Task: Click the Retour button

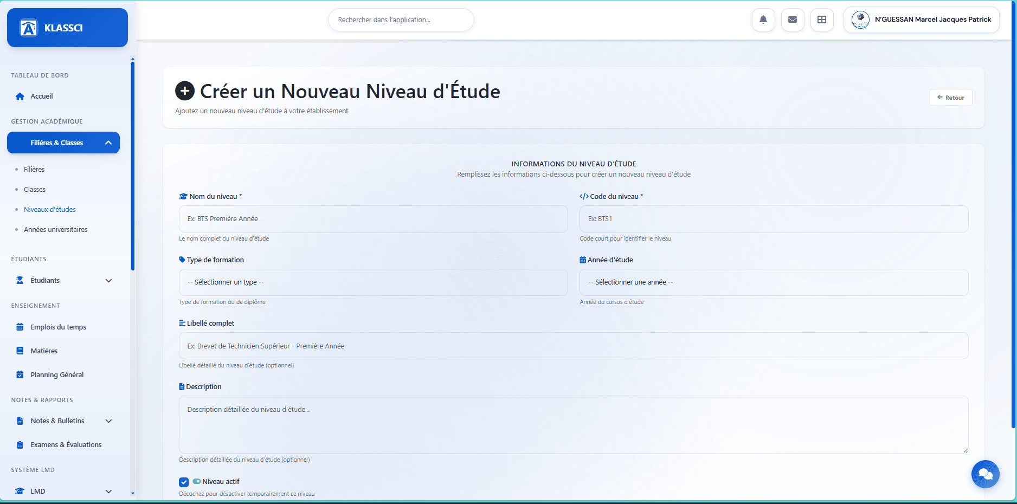Action: (x=950, y=98)
